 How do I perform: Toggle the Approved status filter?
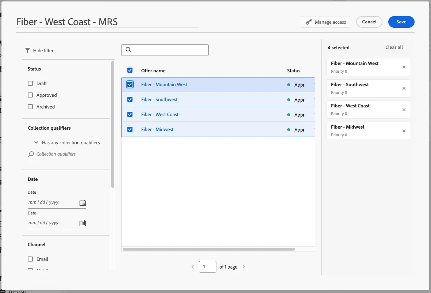coord(30,95)
